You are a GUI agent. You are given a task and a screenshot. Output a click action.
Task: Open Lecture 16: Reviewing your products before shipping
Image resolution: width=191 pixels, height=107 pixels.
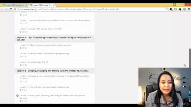[x=55, y=77]
